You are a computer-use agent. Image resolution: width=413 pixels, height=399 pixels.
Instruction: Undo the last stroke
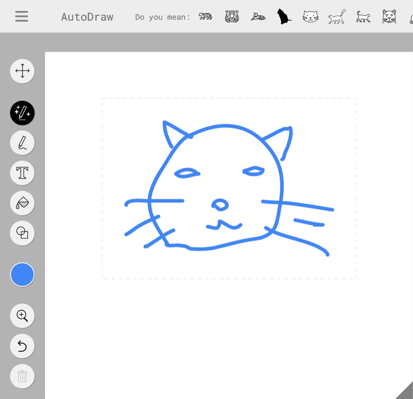(23, 346)
